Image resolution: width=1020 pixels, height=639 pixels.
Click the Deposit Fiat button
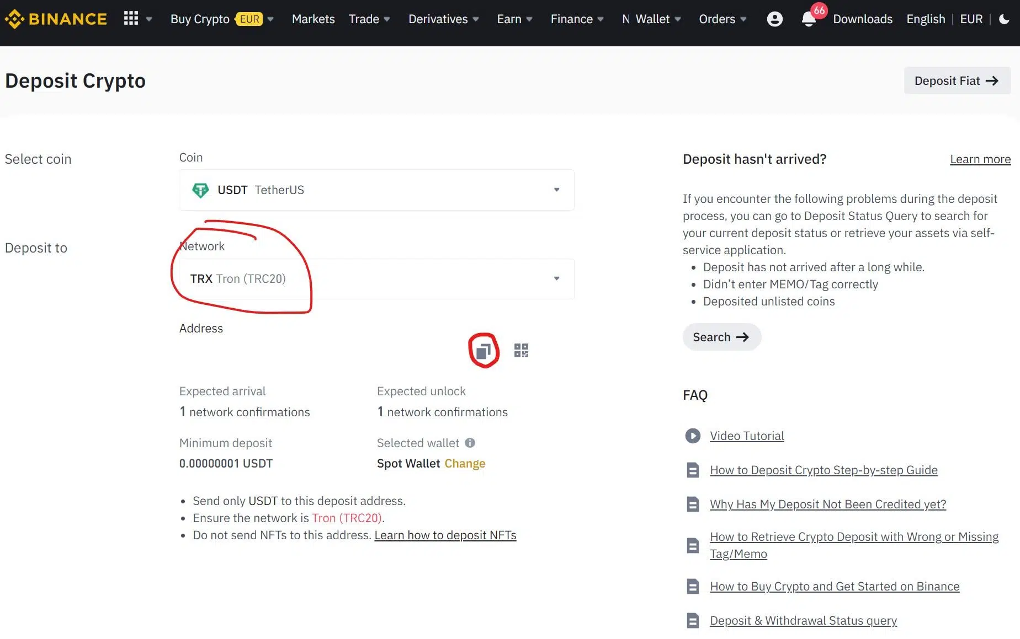pos(957,81)
